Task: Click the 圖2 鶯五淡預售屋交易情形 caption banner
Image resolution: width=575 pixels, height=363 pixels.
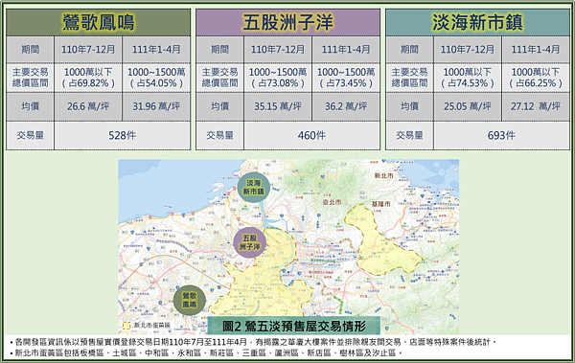Action: [294, 326]
